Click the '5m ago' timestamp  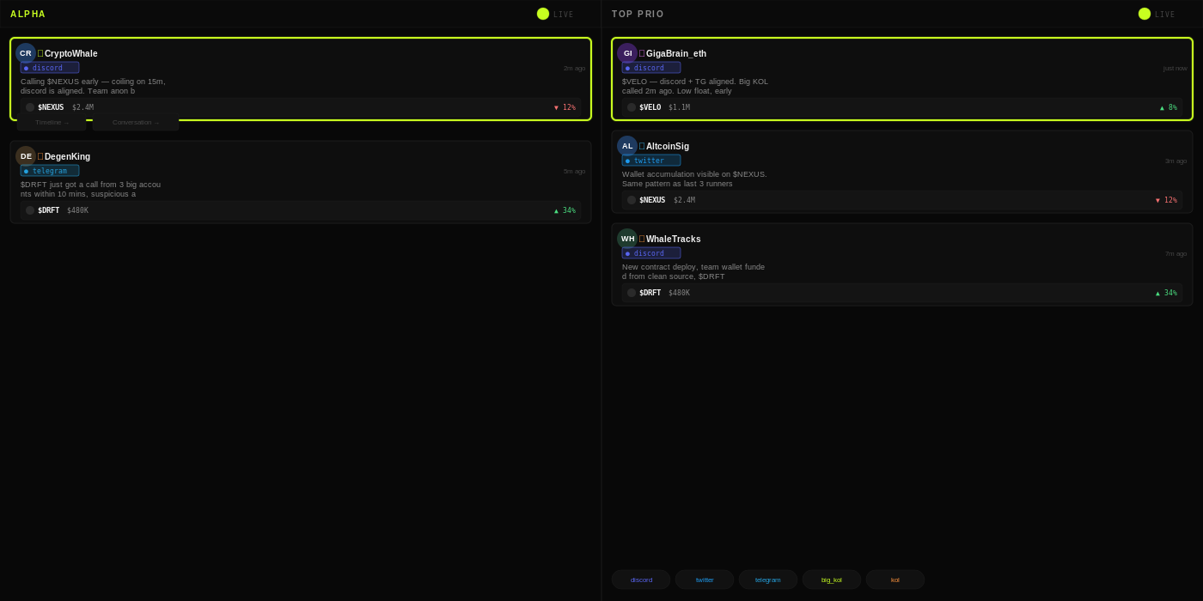[575, 171]
